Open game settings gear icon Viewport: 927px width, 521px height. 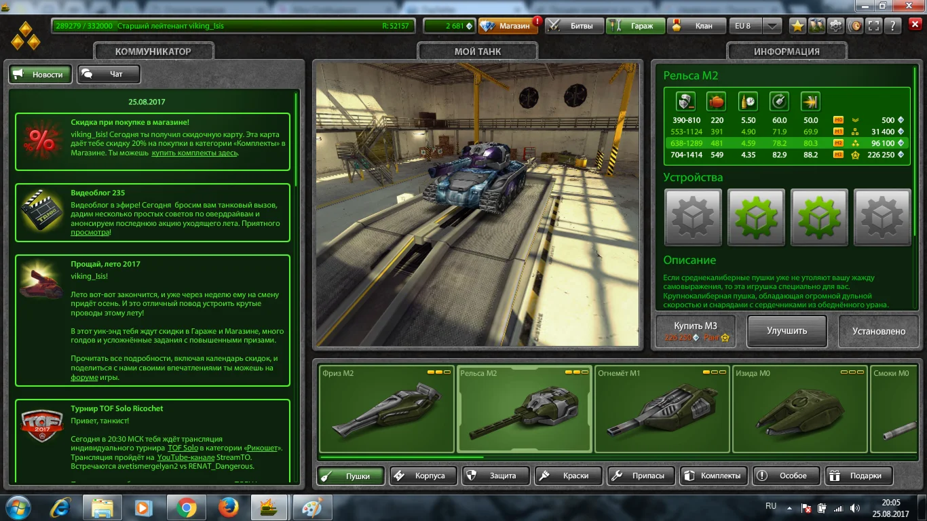coord(836,26)
